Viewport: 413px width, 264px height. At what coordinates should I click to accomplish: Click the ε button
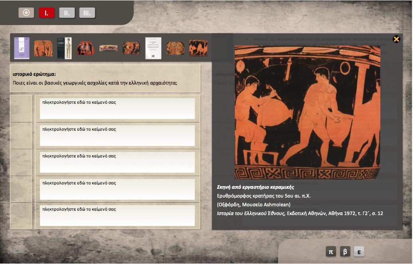[359, 252]
